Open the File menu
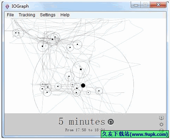This screenshot has width=170, height=139. [10, 15]
